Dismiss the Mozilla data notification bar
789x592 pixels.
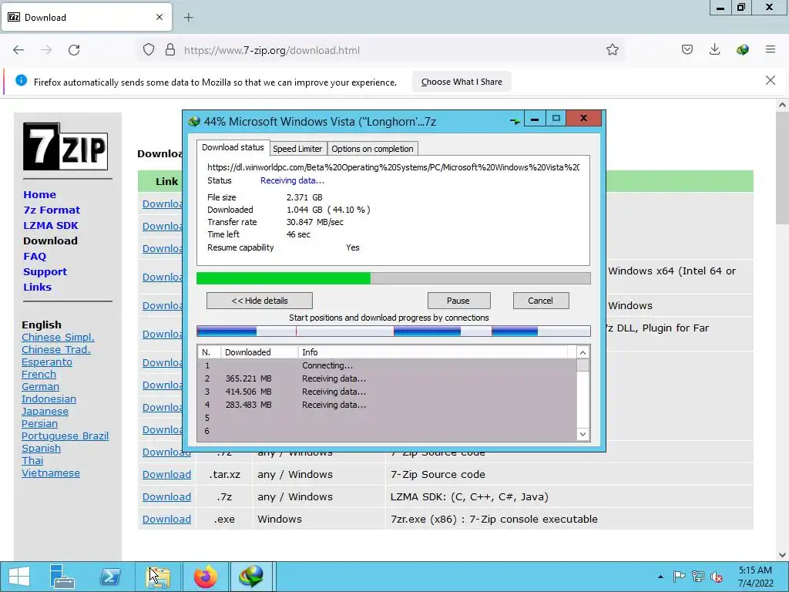coord(771,80)
